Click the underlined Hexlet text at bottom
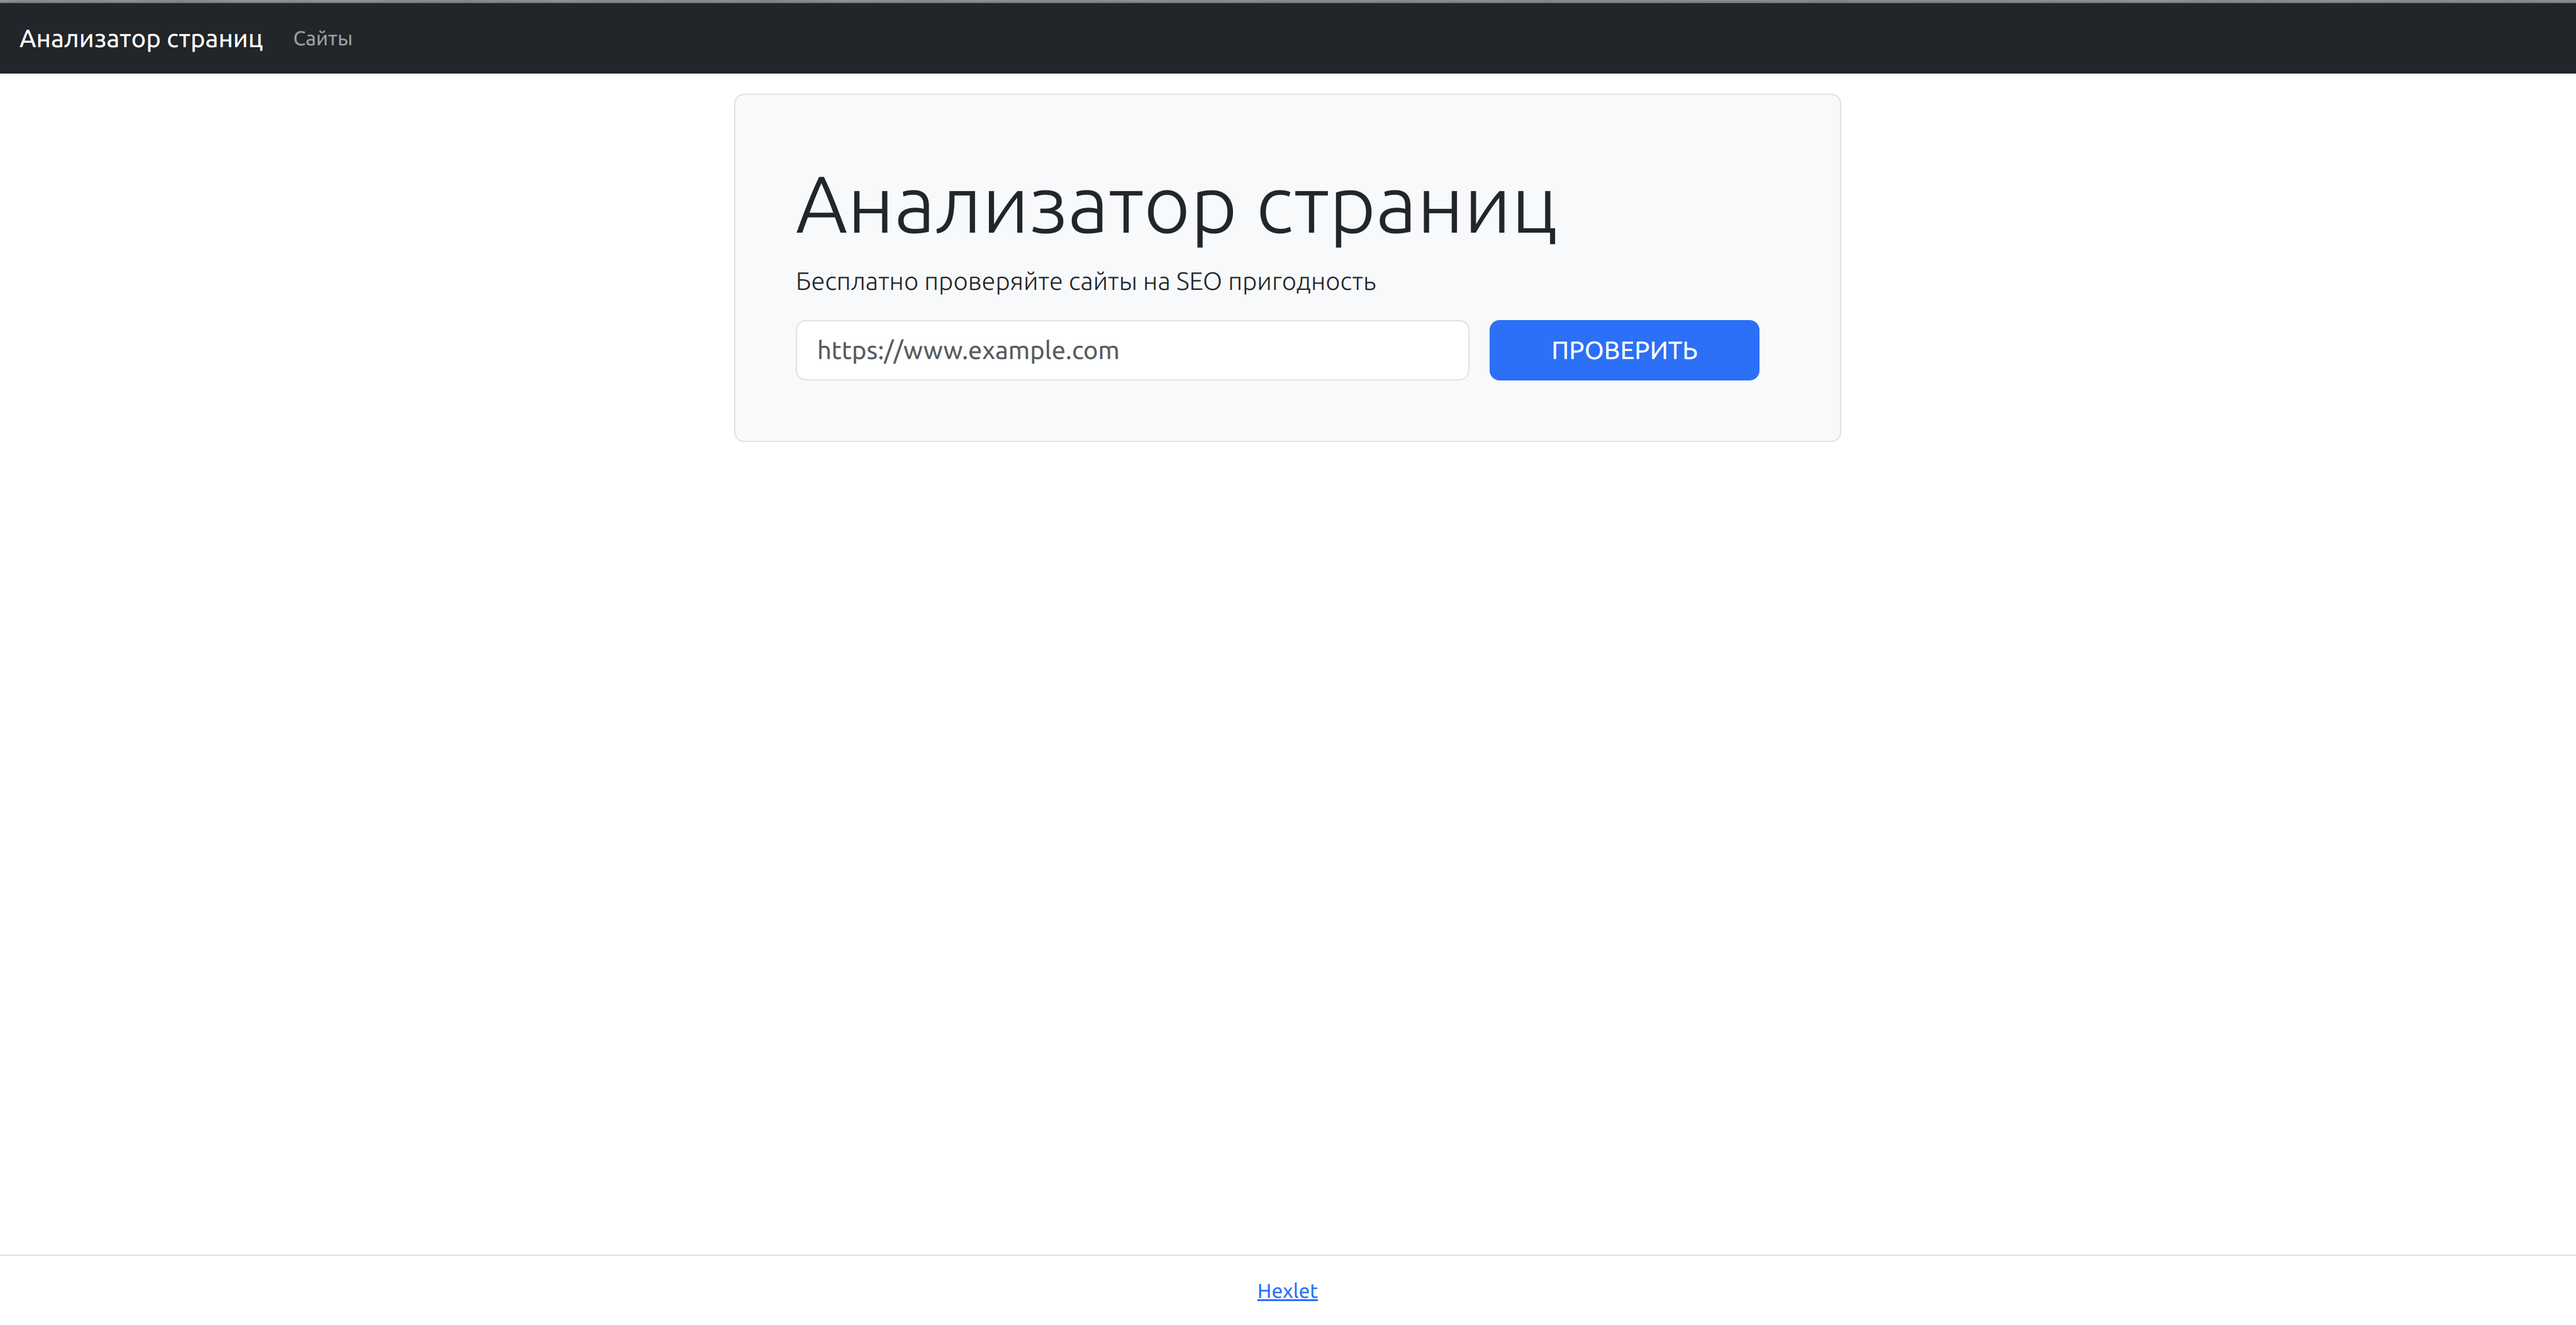Screen dimensions: 2576x1325 [1287, 1290]
